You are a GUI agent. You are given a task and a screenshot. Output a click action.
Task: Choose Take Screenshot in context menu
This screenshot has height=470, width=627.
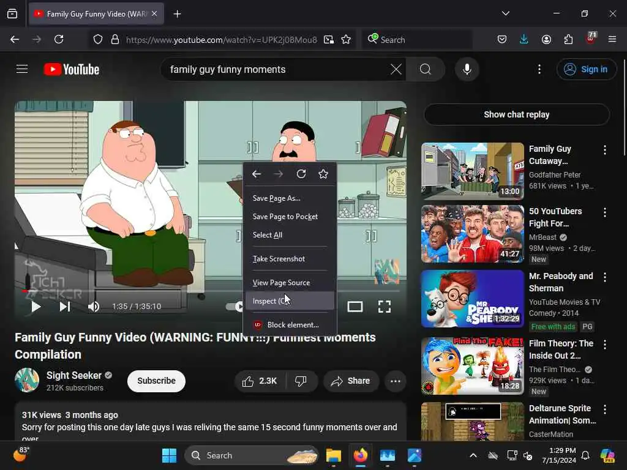290,259
